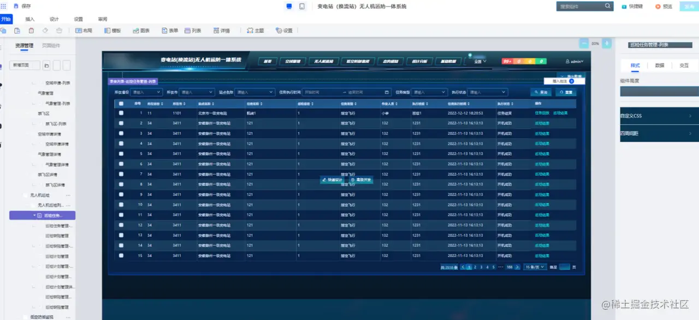
Task: Click the 快速设计 button on canvas
Action: coord(333,180)
